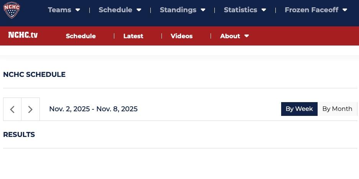Viewport: 359px width, 179px height.
Task: Expand the Standings dropdown arrow
Action: pos(203,10)
